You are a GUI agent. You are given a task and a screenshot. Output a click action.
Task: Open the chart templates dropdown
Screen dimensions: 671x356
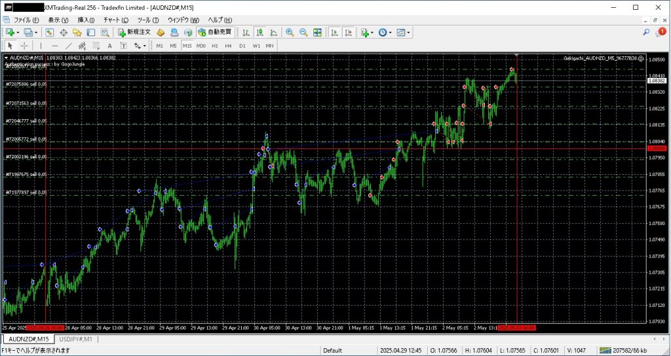click(x=404, y=32)
